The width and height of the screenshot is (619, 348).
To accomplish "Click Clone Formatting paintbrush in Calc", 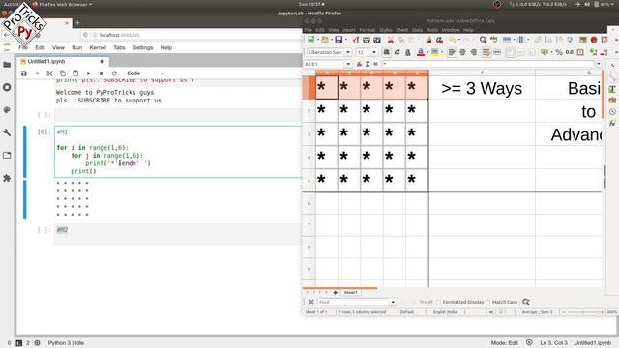I will pos(428,40).
